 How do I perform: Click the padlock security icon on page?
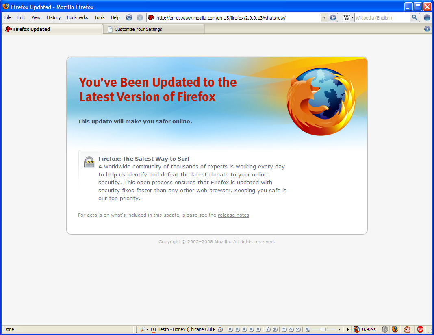(89, 162)
